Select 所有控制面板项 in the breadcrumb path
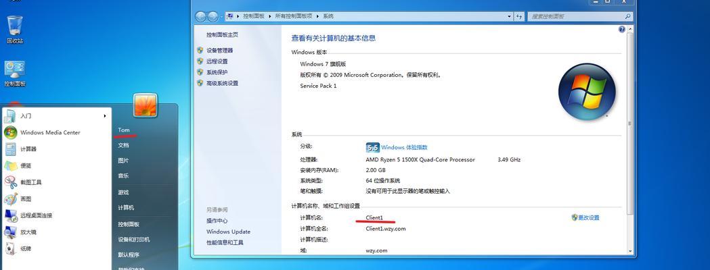The image size is (710, 270). [294, 16]
